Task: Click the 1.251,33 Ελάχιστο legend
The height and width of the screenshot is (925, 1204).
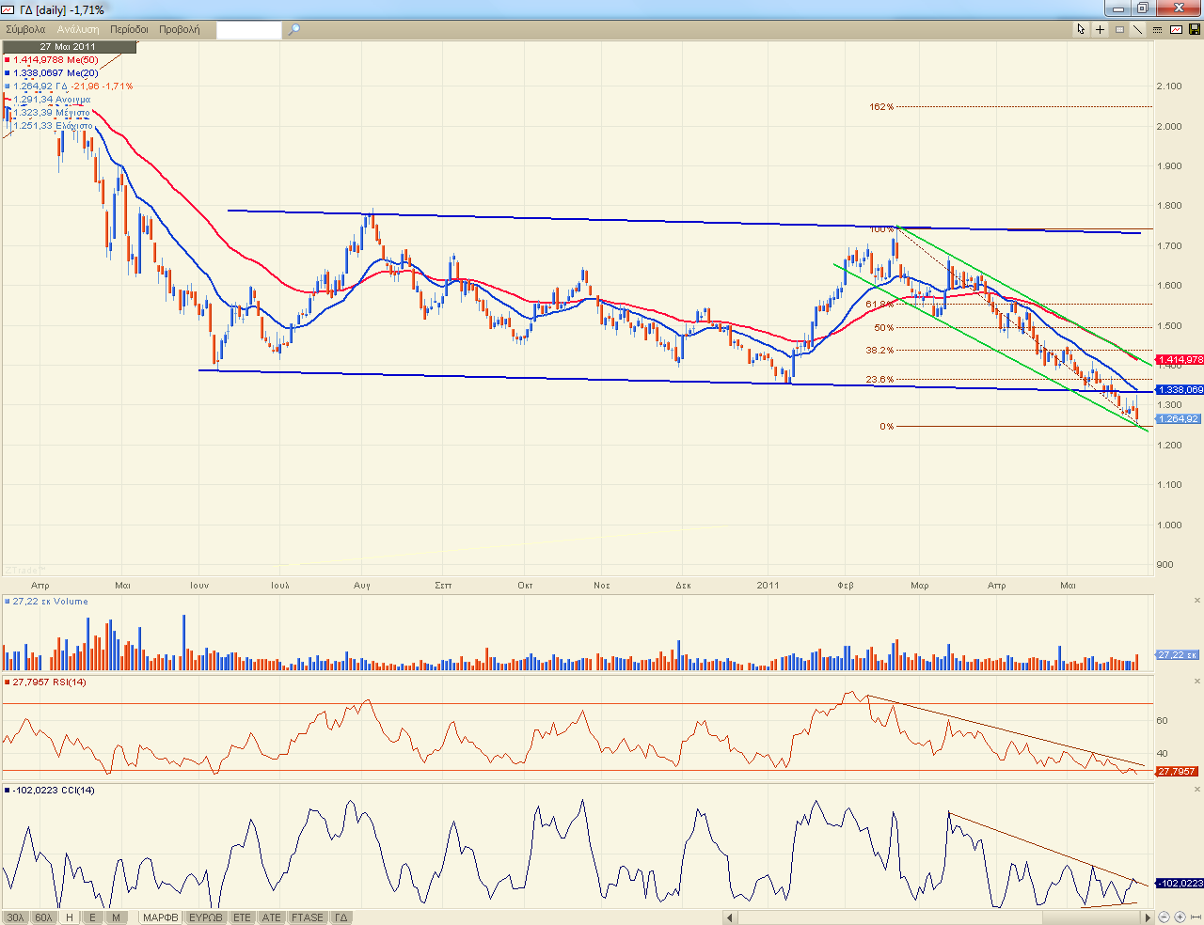Action: coord(52,126)
